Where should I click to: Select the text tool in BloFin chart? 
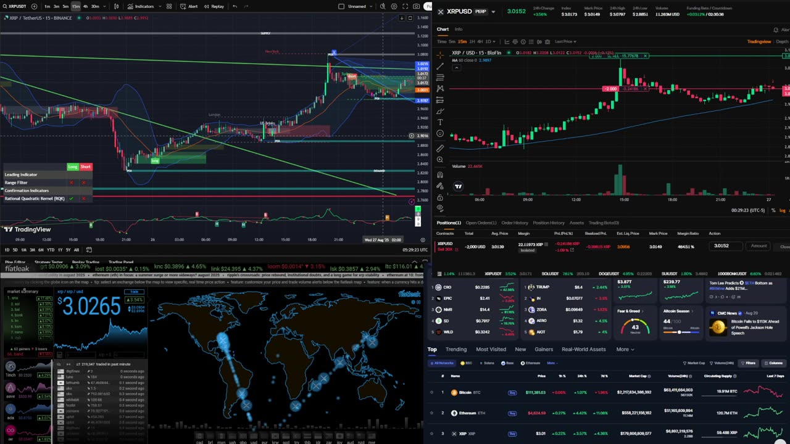(439, 122)
